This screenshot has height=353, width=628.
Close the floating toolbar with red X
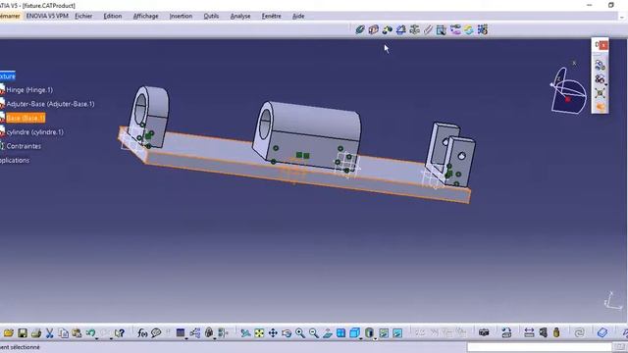[x=603, y=45]
